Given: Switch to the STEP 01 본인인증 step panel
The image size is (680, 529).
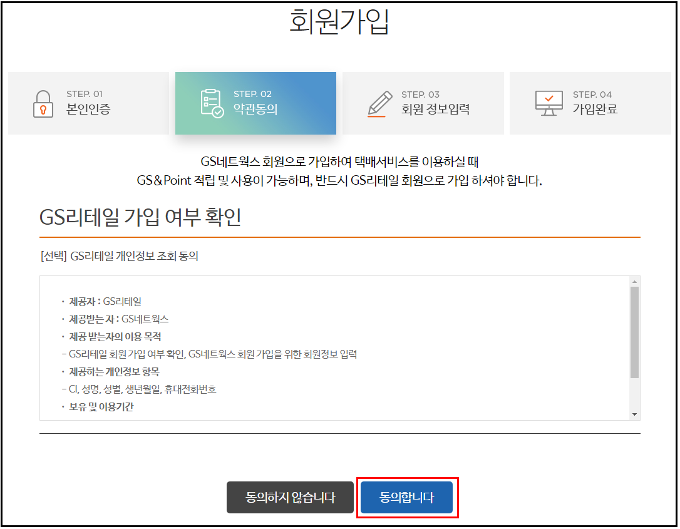Looking at the screenshot, I should [88, 103].
